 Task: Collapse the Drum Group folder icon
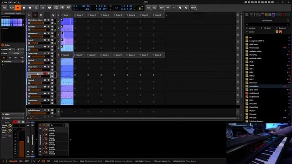29,56
